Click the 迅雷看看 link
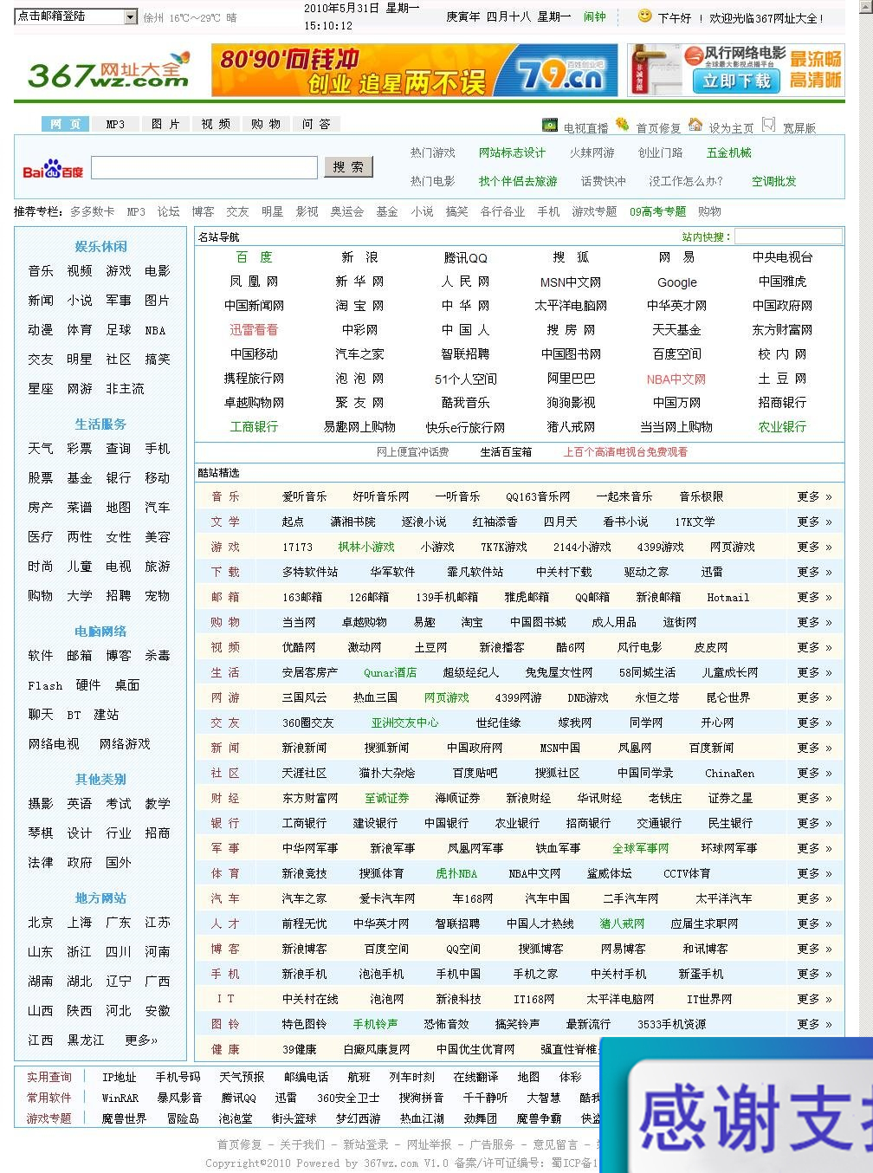Viewport: 873px width, 1173px height. point(254,330)
